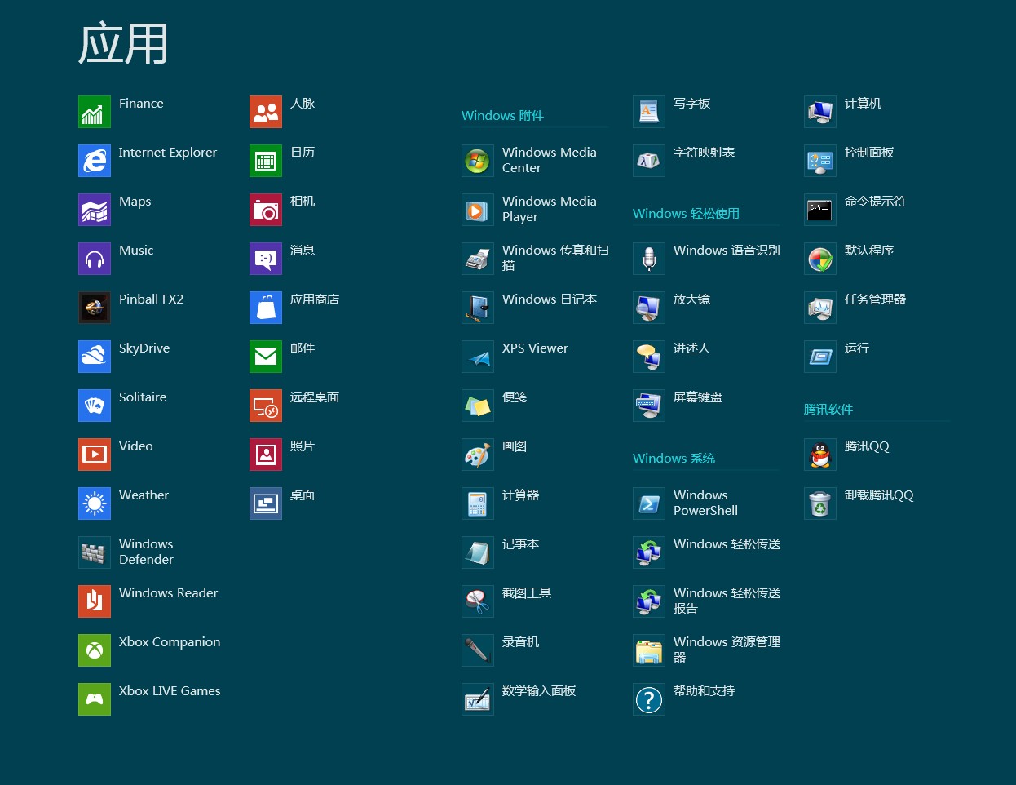The image size is (1016, 785).
Task: Open the 日历 calendar icon
Action: pos(266,161)
